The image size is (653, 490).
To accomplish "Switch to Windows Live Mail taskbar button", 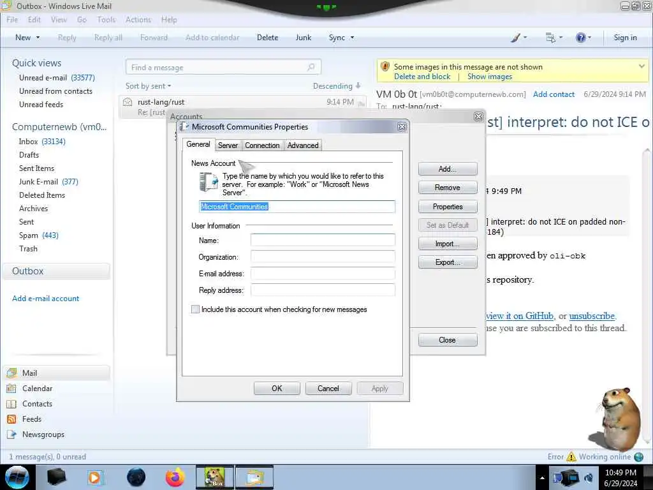I will [x=254, y=477].
